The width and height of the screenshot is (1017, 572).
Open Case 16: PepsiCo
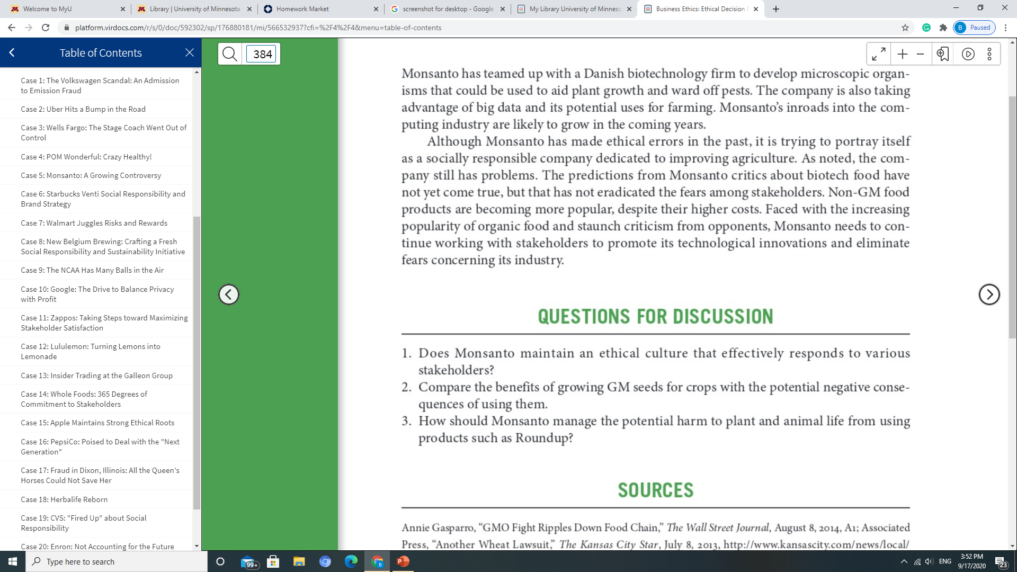pos(100,446)
